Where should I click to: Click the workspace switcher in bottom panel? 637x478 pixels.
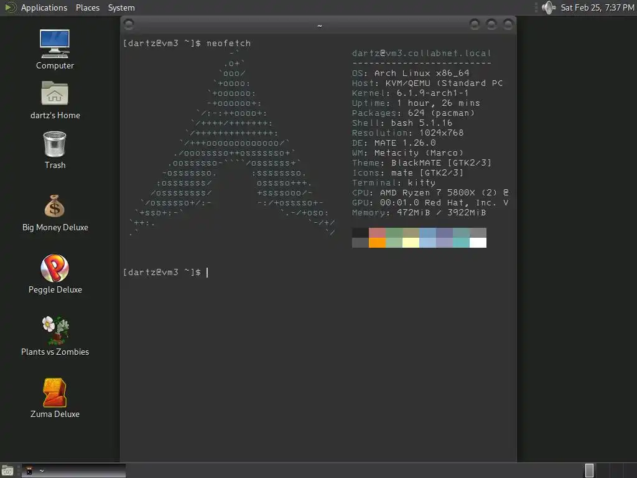609,471
